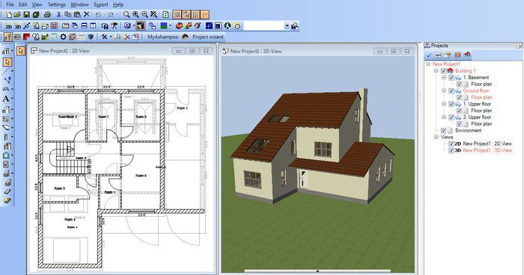524x275 pixels.
Task: Open the View menu
Action: click(x=37, y=4)
